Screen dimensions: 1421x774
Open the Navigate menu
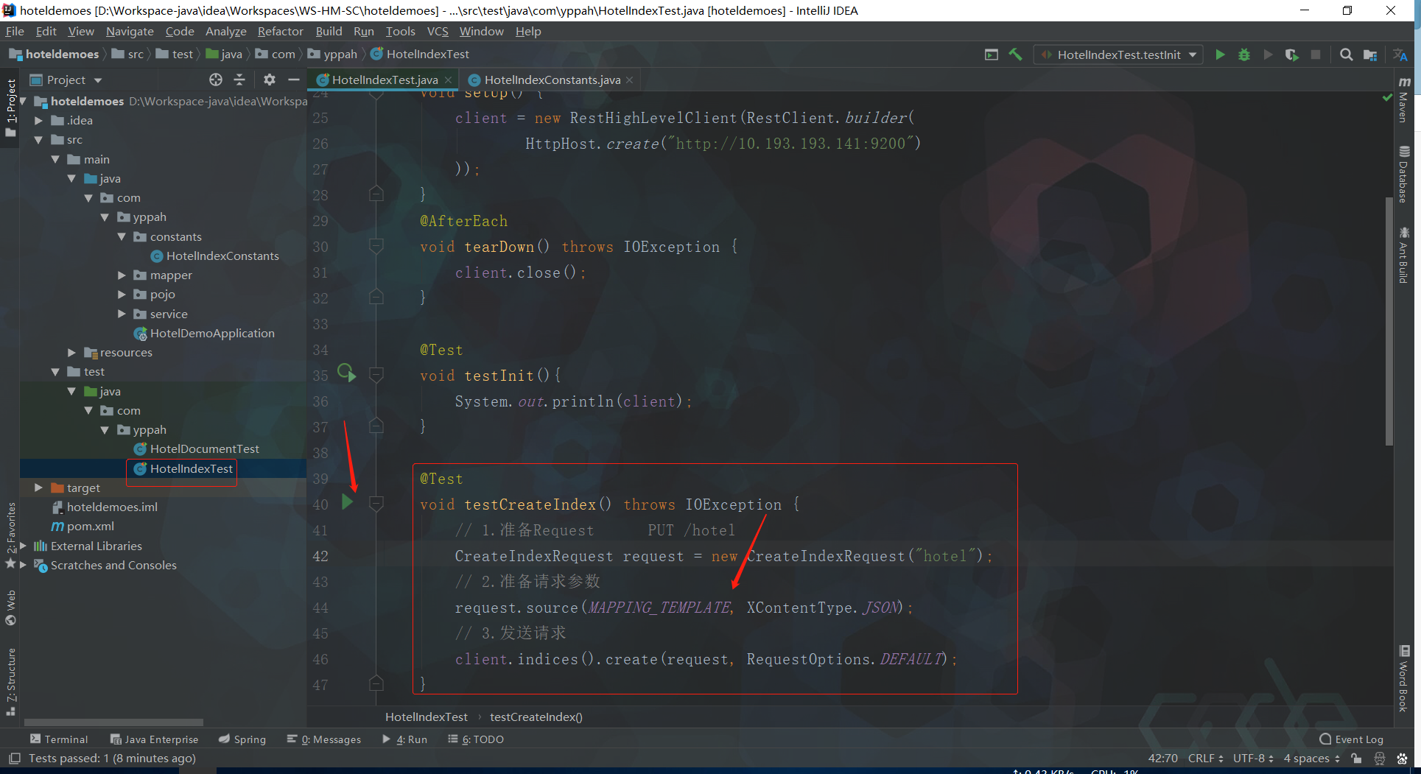click(x=130, y=31)
